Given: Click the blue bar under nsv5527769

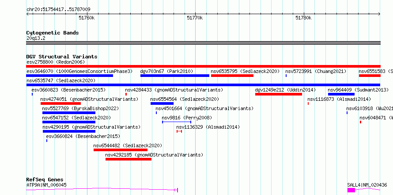Looking at the screenshot, I should [x=69, y=113].
